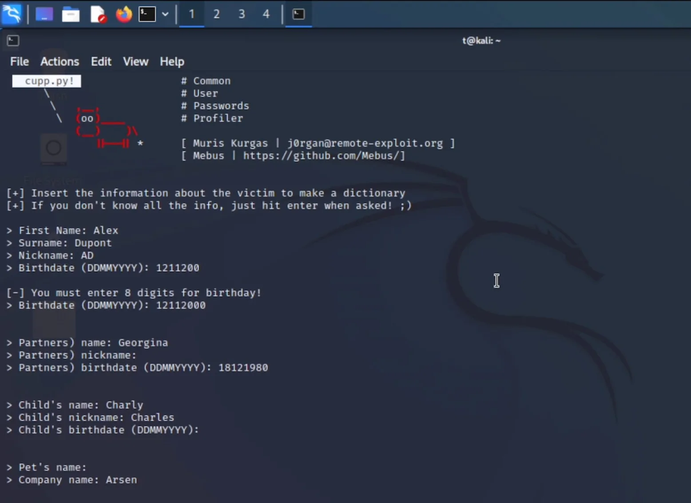Viewport: 691px width, 503px height.
Task: Open the Help menu
Action: [172, 62]
